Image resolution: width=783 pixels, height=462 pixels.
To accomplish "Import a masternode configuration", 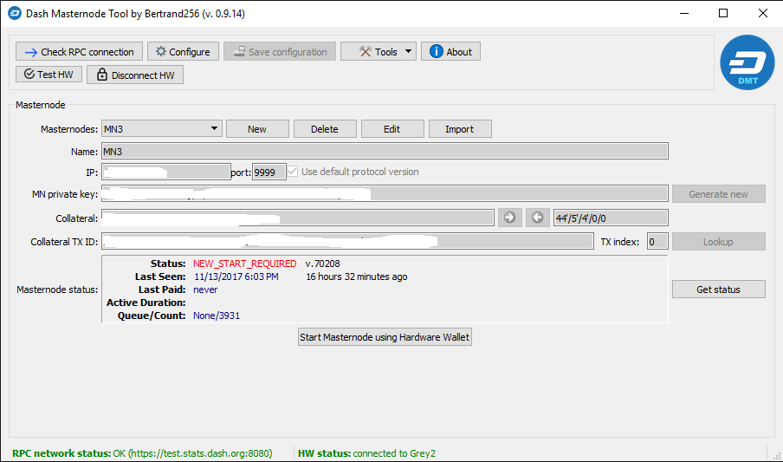I will pos(459,129).
